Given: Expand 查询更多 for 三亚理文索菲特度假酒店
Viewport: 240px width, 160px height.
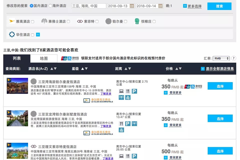Looking at the screenshot, I should (175, 158).
